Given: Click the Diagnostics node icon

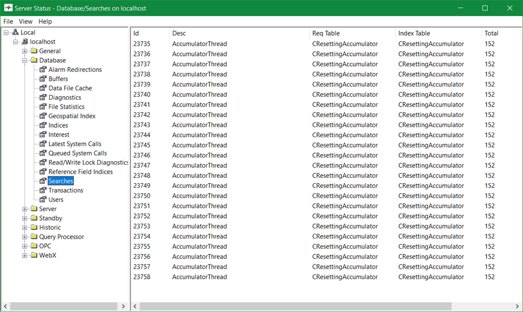Looking at the screenshot, I should pyautogui.click(x=43, y=97).
